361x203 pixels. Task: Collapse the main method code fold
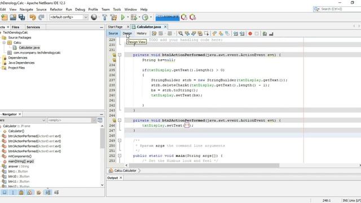[120, 156]
